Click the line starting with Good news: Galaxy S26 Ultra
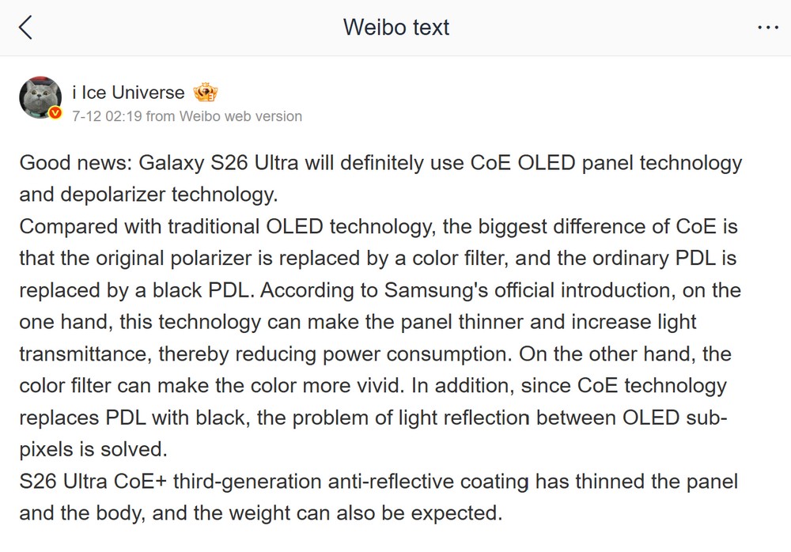This screenshot has width=791, height=552. 381,163
